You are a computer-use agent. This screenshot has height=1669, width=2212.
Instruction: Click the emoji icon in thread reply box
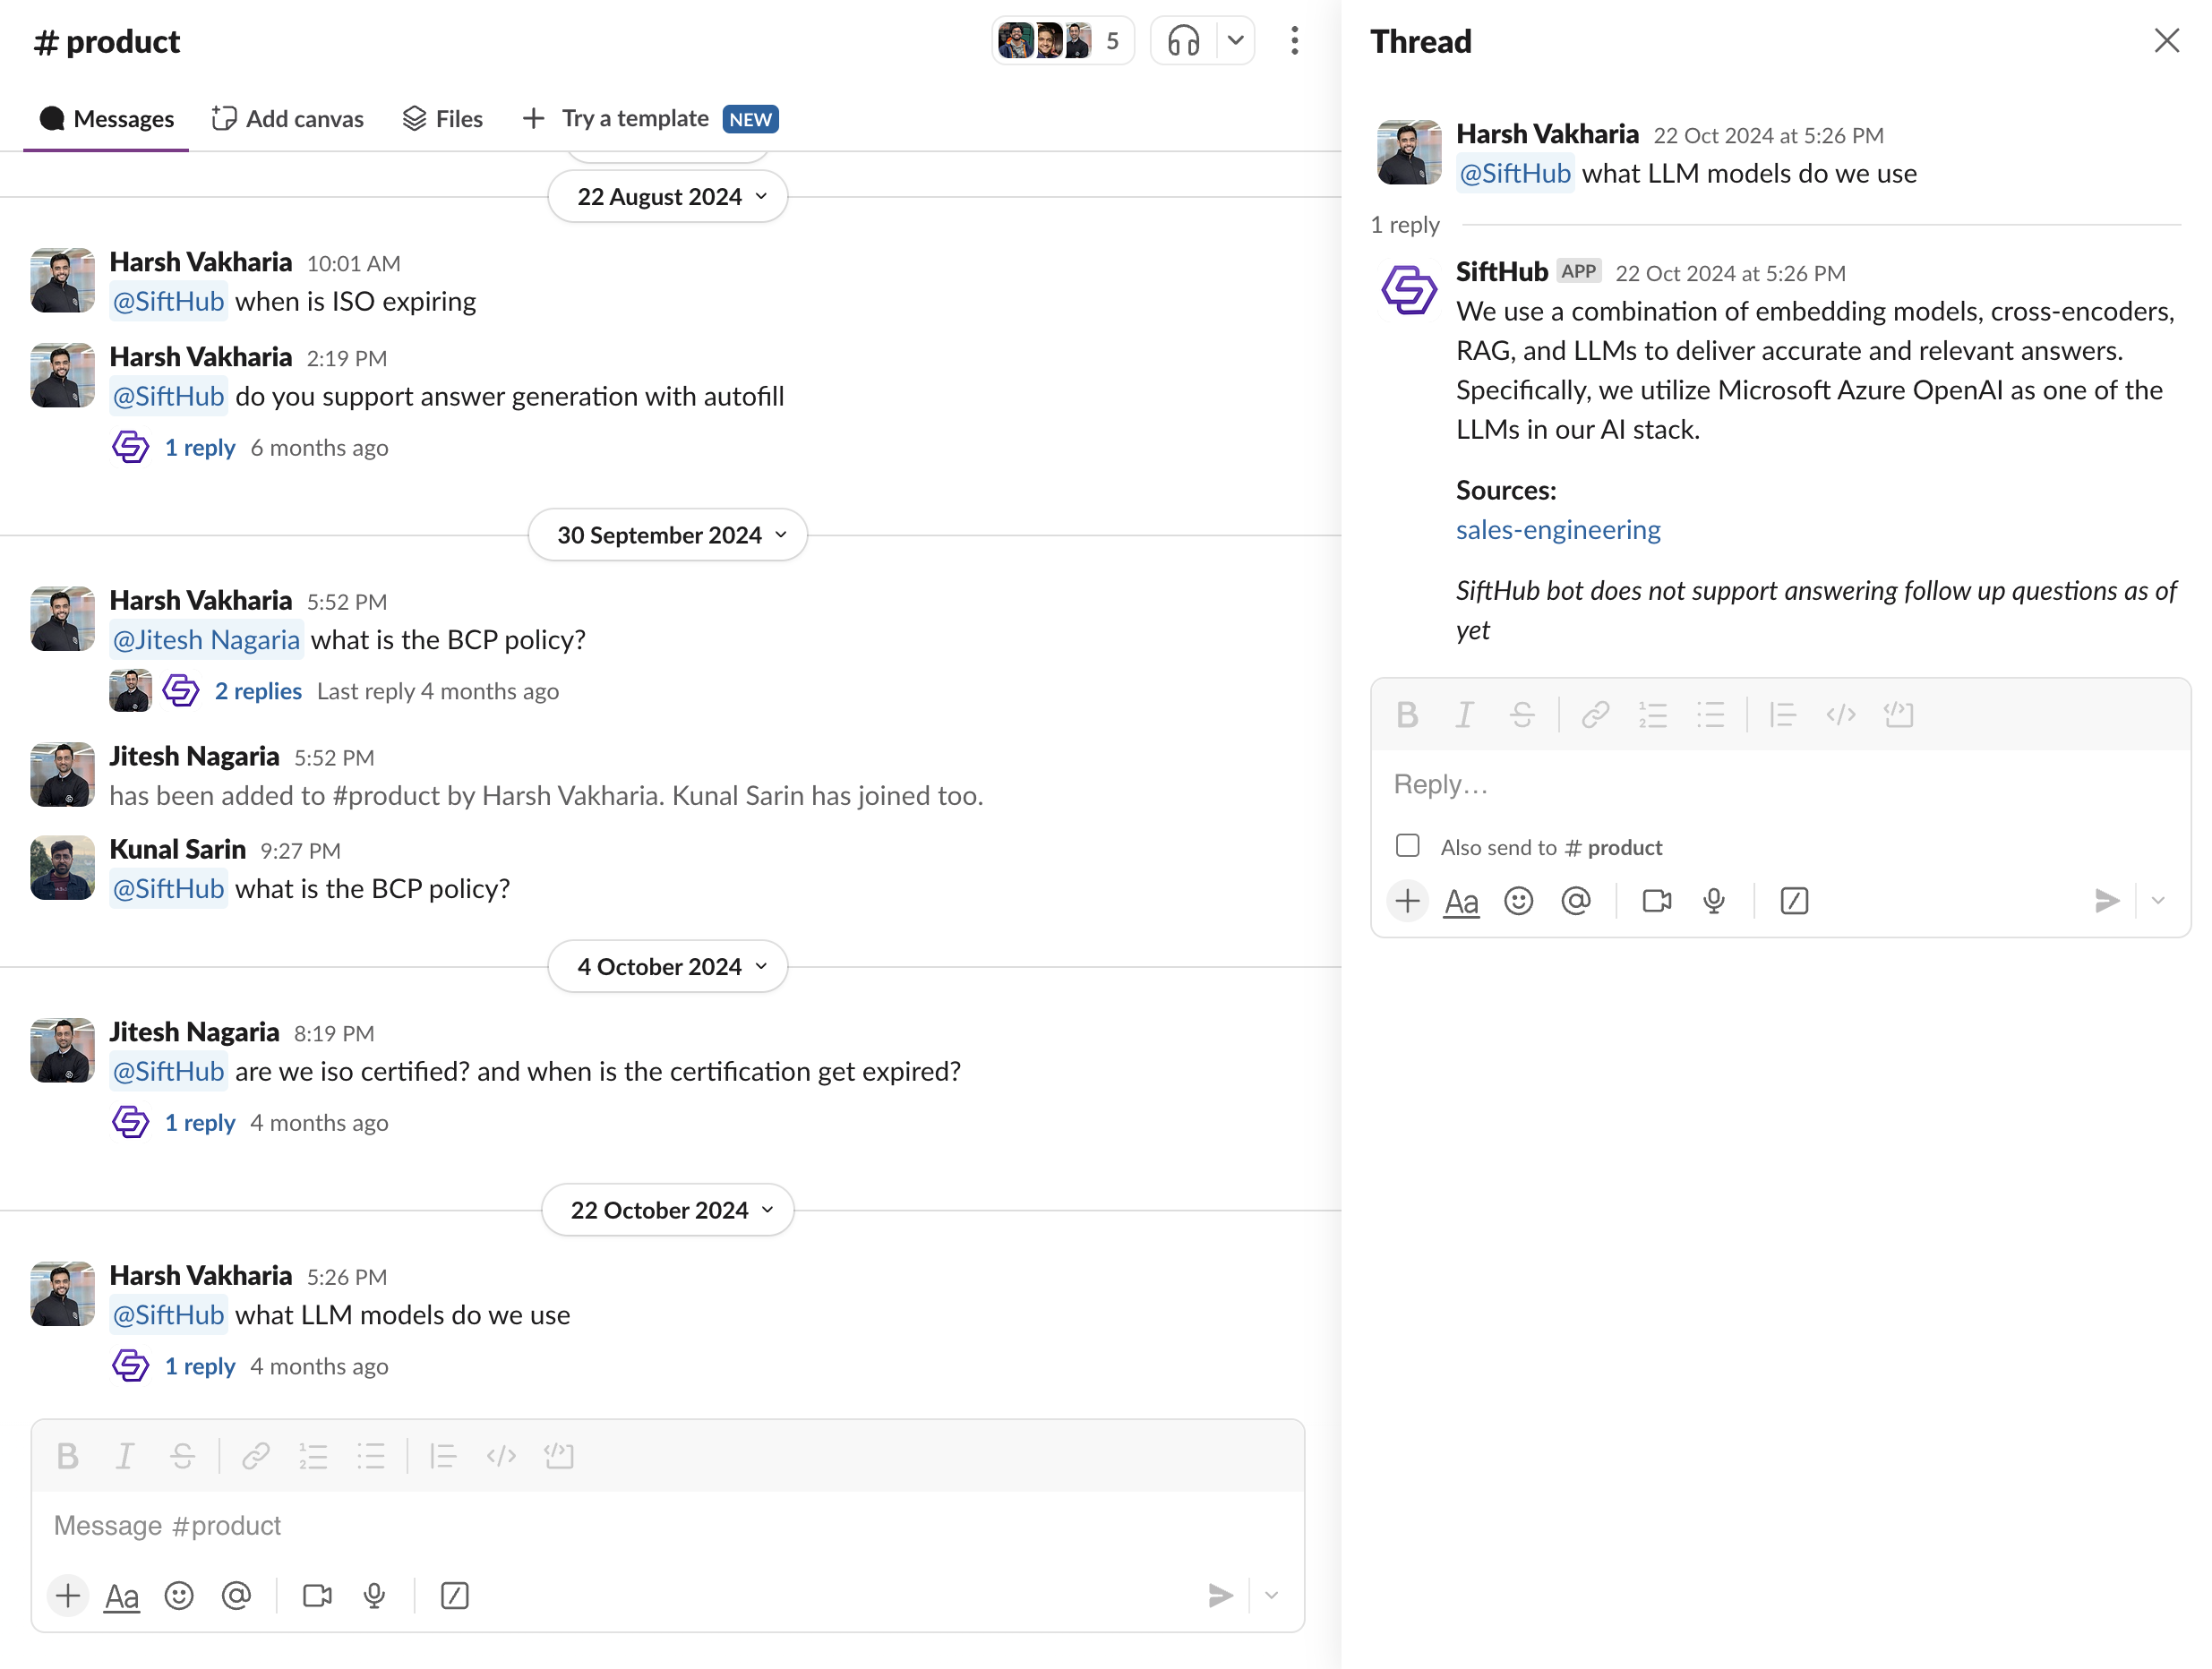click(x=1518, y=901)
